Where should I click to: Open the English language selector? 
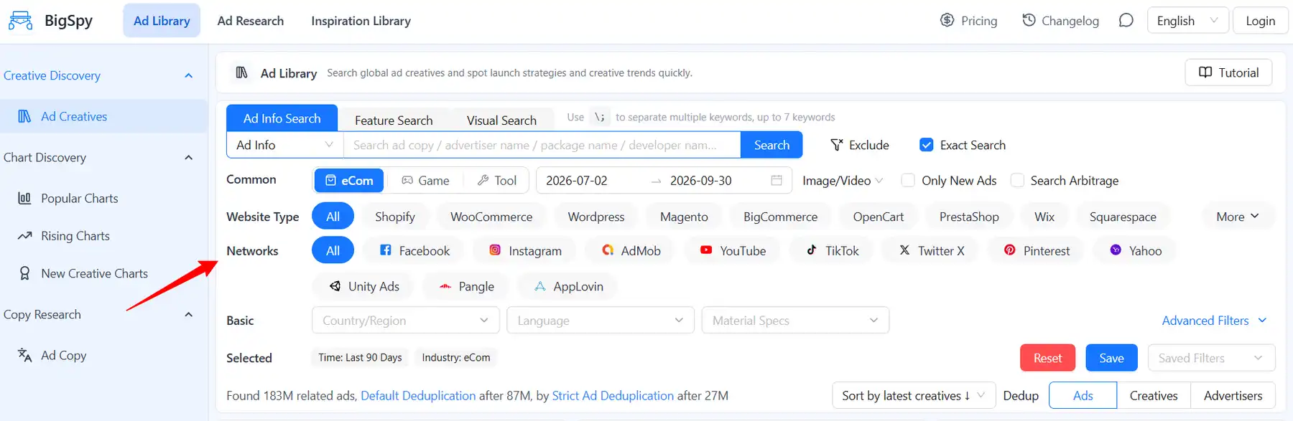tap(1187, 21)
